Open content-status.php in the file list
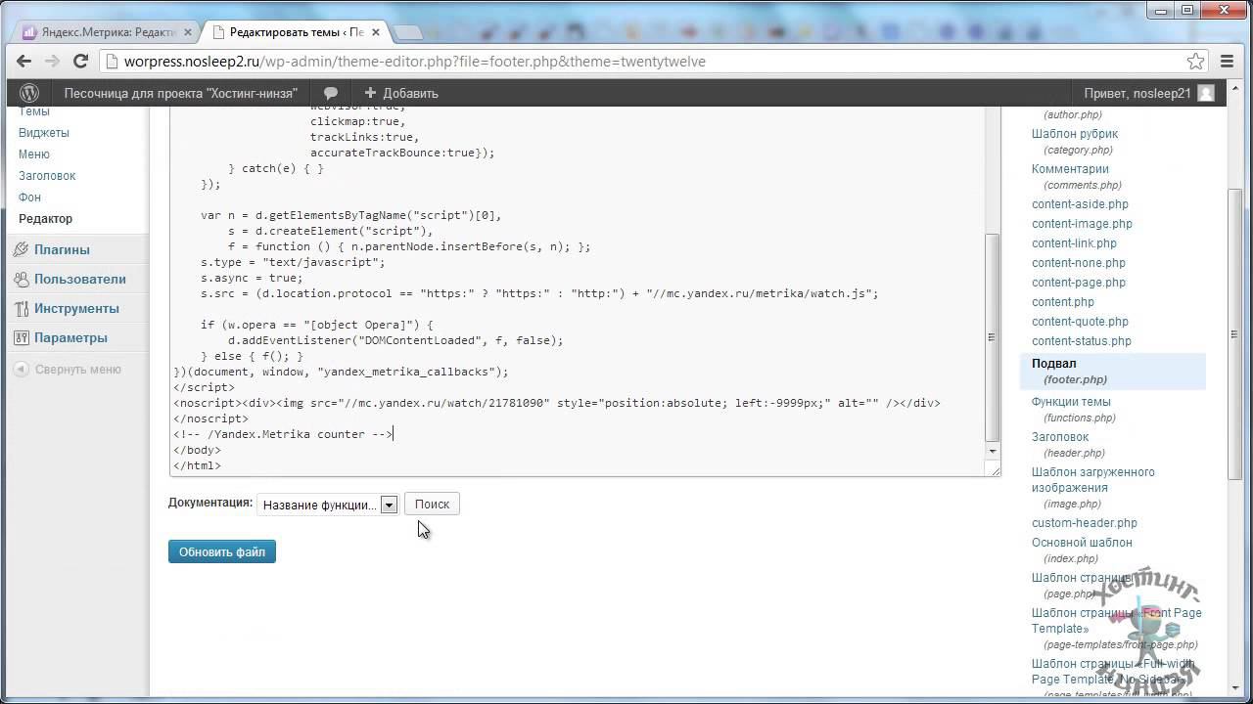This screenshot has height=704, width=1253. click(1082, 341)
